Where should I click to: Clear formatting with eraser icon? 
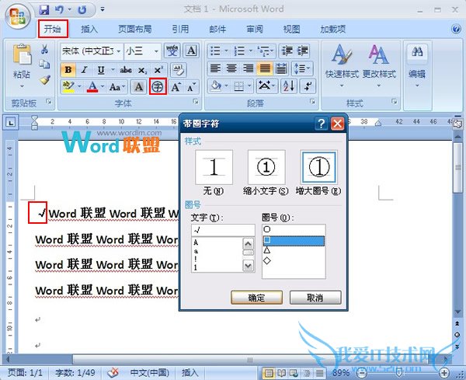179,70
